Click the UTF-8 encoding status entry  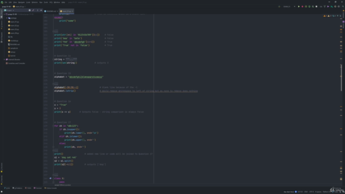(312, 192)
